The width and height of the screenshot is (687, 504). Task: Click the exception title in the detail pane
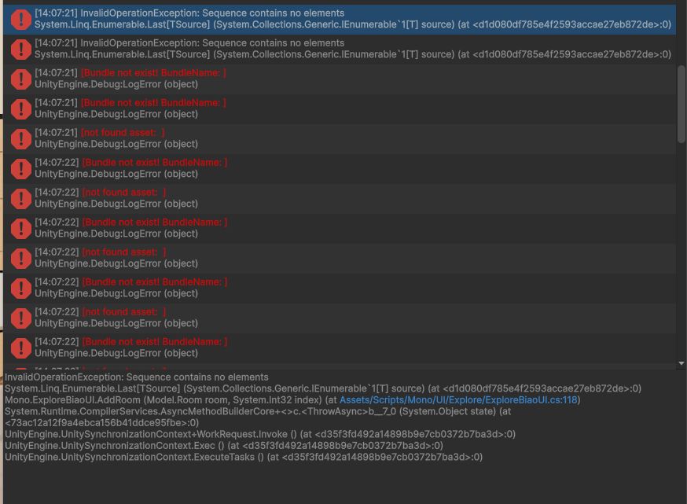point(137,377)
